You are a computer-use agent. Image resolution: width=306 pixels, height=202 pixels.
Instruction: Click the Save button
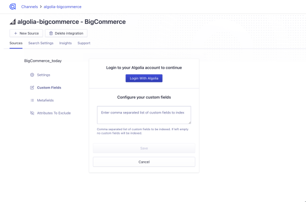[144, 148]
